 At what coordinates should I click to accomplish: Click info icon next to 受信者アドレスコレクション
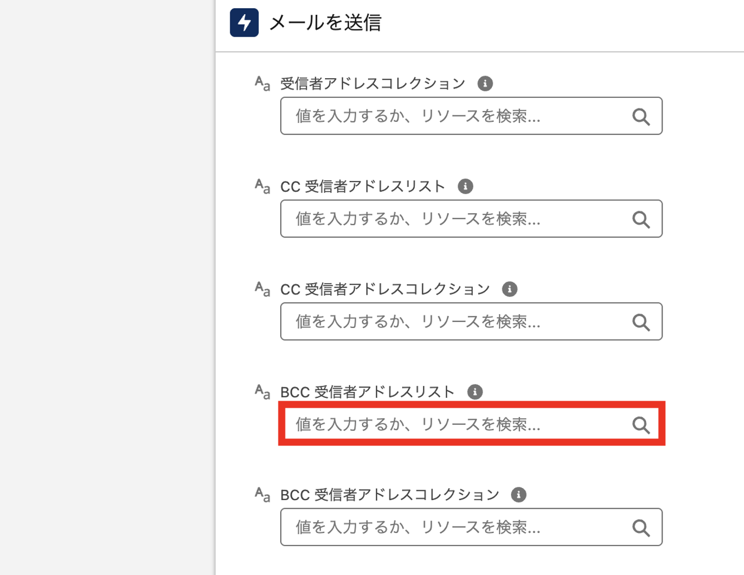(485, 84)
